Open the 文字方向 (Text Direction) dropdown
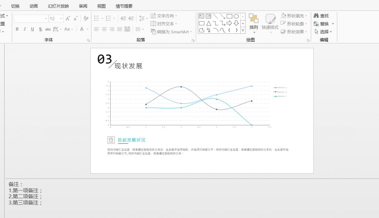The height and width of the screenshot is (218, 379). tap(165, 16)
